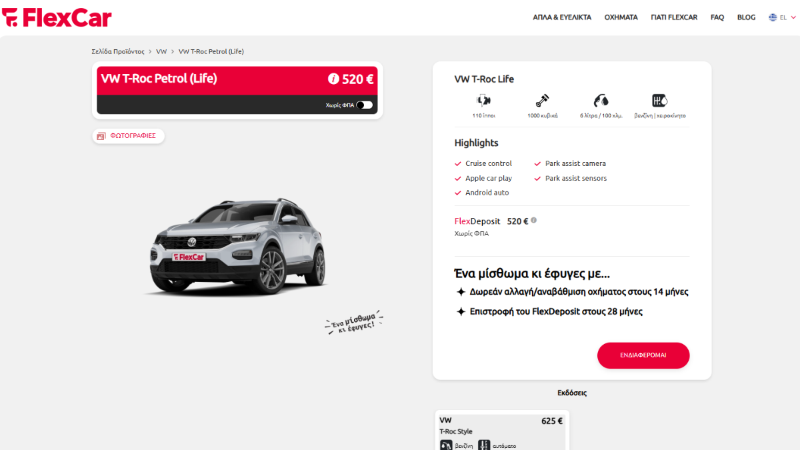This screenshot has height=450, width=800.
Task: Click the photo gallery icon in ΦΩΤΟΓΡΑΦΙΕΣ button
Action: (x=101, y=136)
